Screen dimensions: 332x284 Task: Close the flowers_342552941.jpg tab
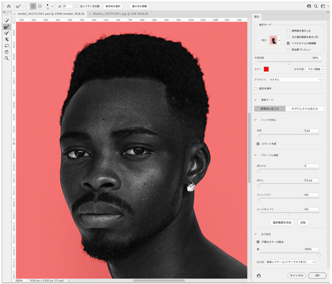point(90,14)
